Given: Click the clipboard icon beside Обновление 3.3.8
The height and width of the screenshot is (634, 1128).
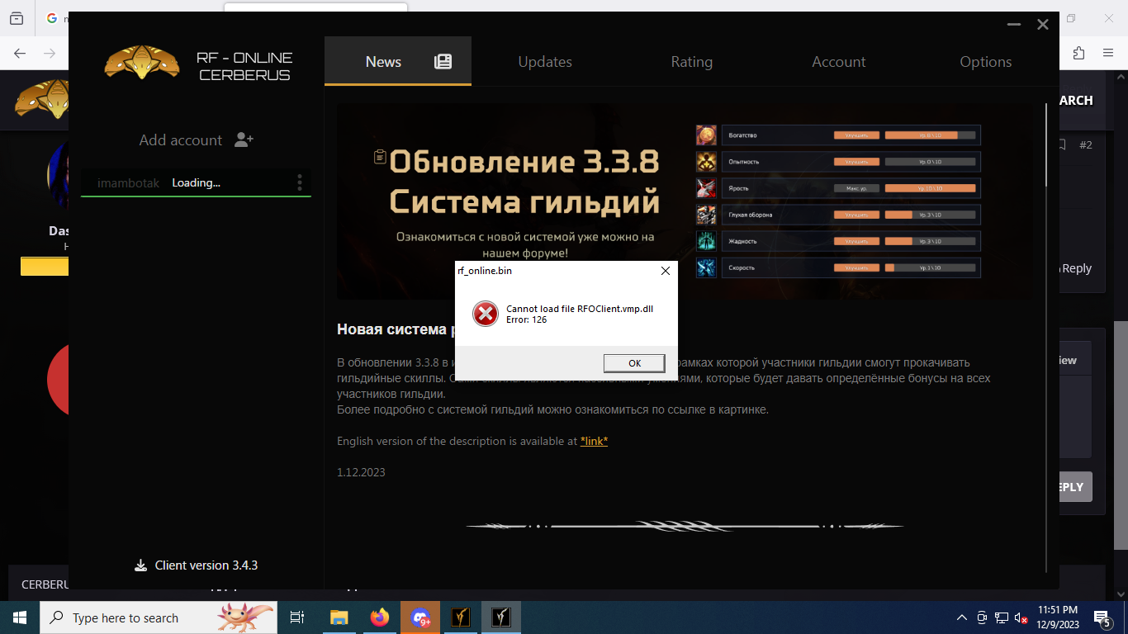Looking at the screenshot, I should pos(380,156).
